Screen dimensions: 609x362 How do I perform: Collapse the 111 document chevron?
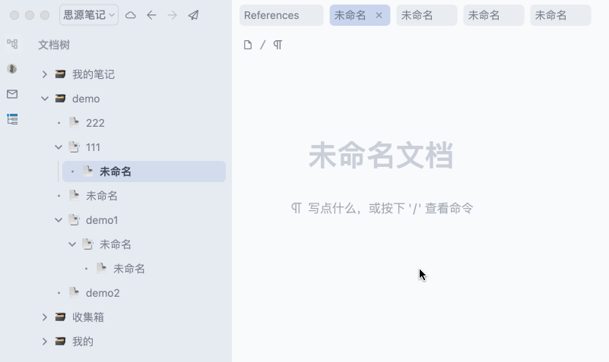click(59, 147)
